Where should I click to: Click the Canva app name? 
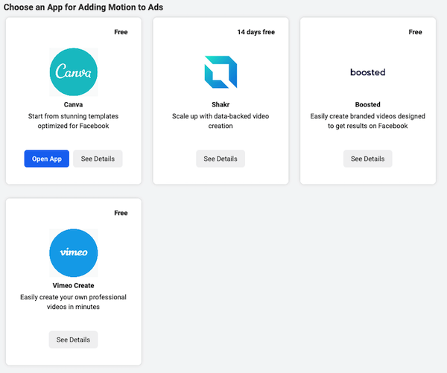click(73, 104)
